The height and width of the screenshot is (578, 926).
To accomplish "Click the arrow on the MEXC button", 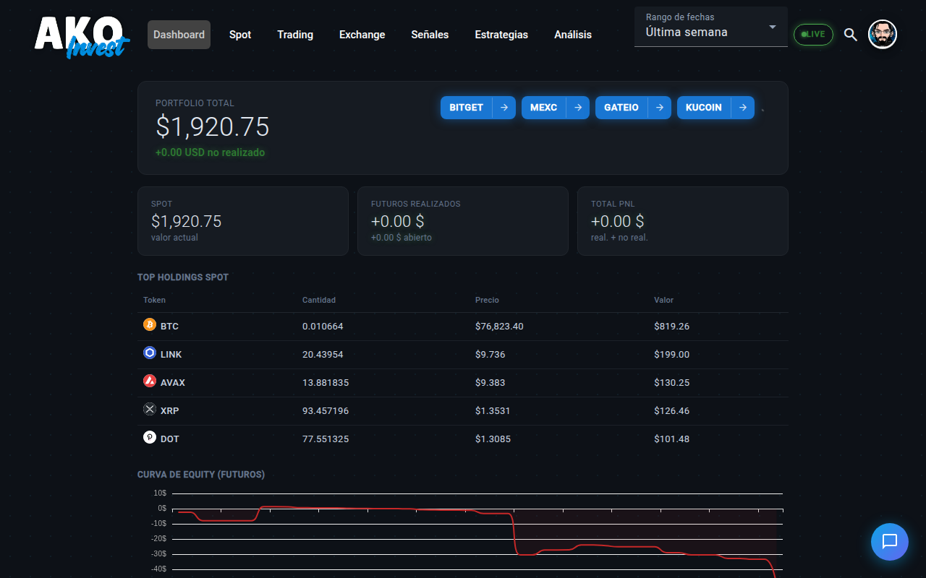I will click(578, 108).
